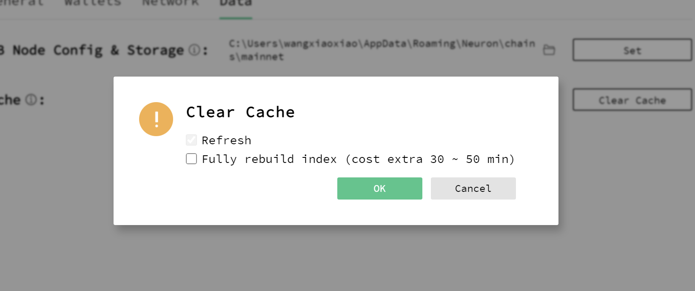Select the Data tab
The width and height of the screenshot is (695, 291).
tap(235, 3)
